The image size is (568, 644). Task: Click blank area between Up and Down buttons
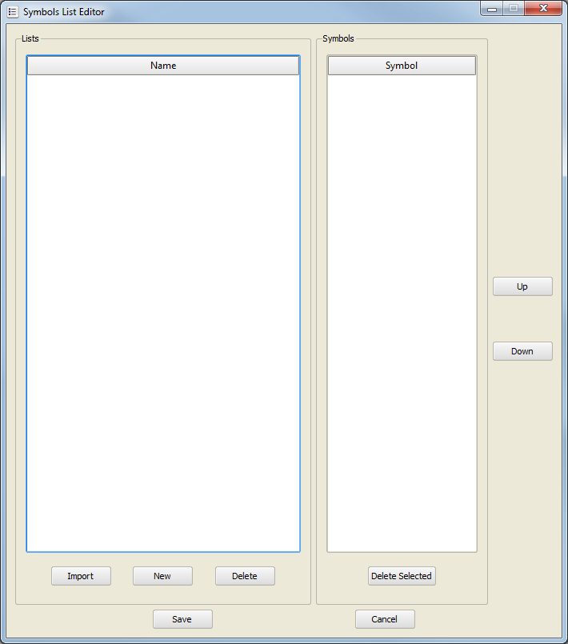[522, 318]
